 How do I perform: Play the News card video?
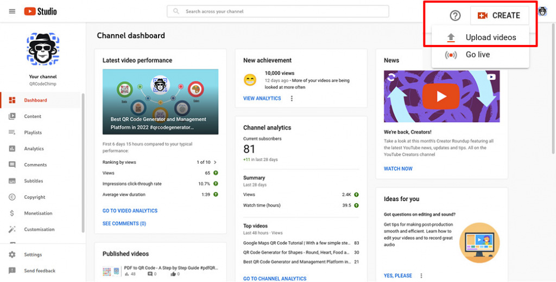coord(441,97)
